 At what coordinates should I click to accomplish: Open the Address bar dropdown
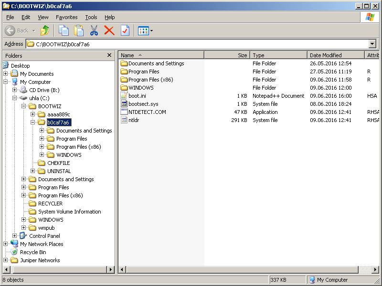(x=372, y=44)
